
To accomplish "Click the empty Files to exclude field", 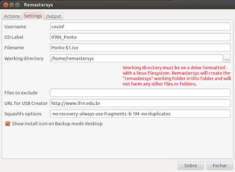I will click(x=140, y=93).
